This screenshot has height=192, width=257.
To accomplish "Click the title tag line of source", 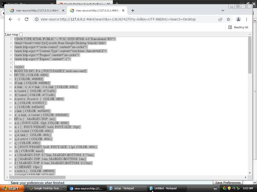I will click(60, 43).
